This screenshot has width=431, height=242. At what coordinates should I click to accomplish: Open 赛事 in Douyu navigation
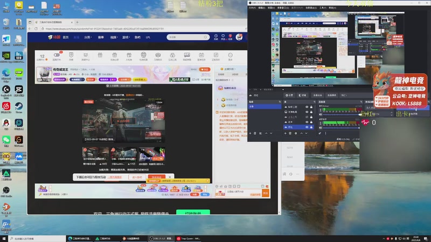pos(101,37)
